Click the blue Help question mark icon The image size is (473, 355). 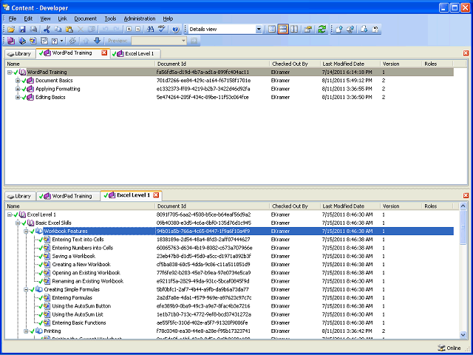176,30
